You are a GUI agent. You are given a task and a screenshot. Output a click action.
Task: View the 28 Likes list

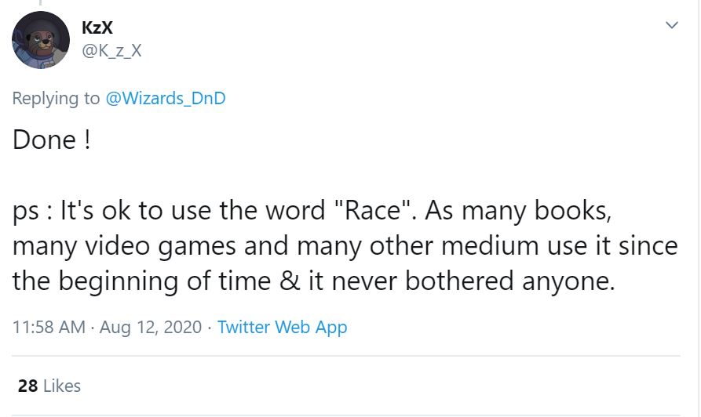tap(49, 386)
